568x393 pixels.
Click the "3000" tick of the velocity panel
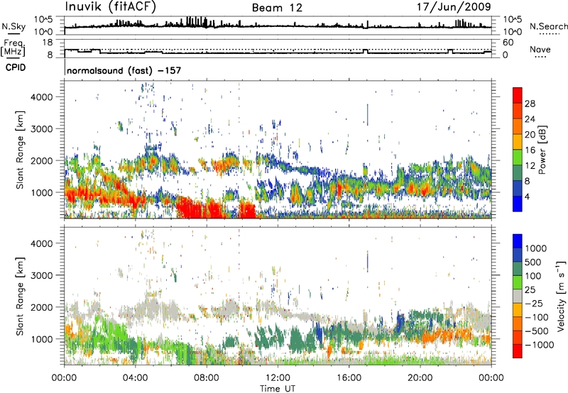point(41,275)
